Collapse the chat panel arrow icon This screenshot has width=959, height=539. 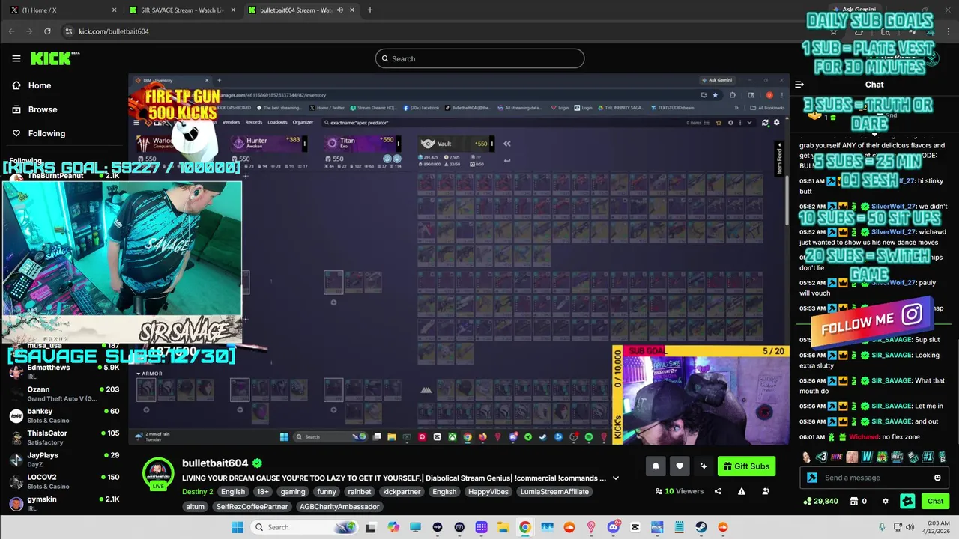tap(799, 85)
